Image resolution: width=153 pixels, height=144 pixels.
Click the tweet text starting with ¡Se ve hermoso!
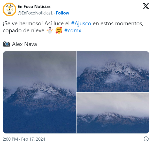(73, 27)
